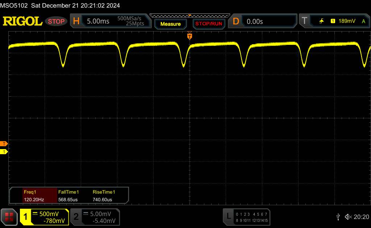Viewport: 371px width, 228px height.
Task: Select the Freq1 measurement result
Action: 33,196
